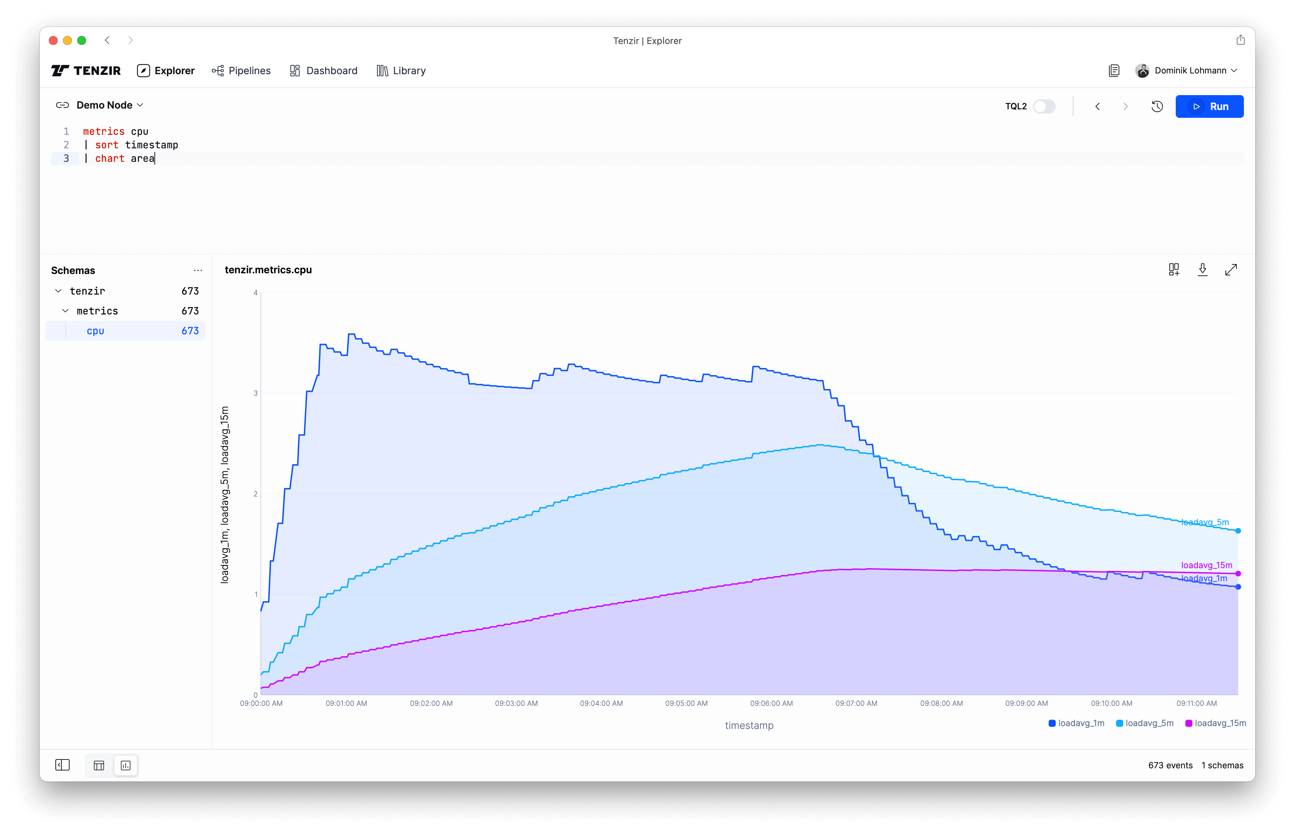Open the query history clock icon

tap(1157, 107)
